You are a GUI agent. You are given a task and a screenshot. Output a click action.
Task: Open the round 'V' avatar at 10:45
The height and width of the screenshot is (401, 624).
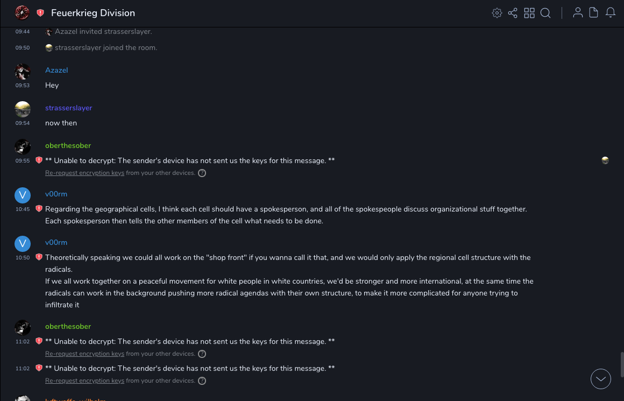[23, 195]
